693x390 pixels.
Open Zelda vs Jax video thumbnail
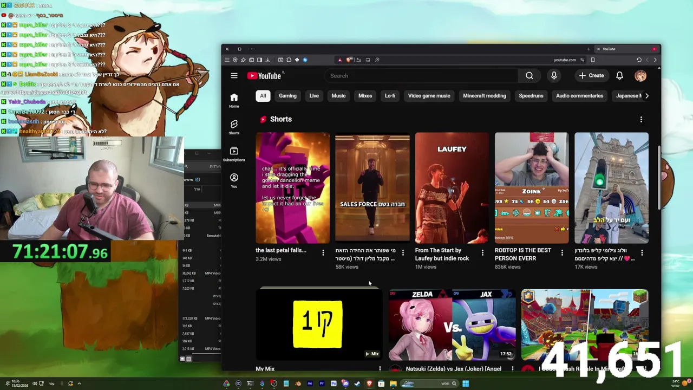point(452,324)
